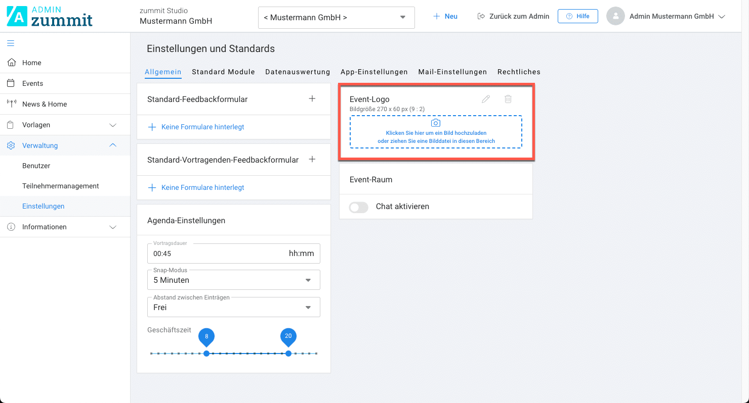Click the Hilfe button
This screenshot has height=403, width=749.
577,16
